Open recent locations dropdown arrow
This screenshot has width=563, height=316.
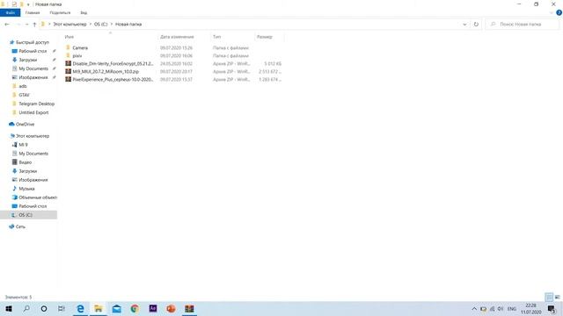tap(26, 25)
